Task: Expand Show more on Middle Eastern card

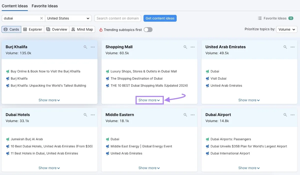Action: 149,168
